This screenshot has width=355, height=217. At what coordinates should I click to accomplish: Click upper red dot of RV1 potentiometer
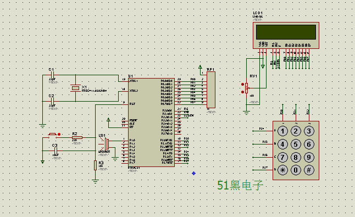242,85
